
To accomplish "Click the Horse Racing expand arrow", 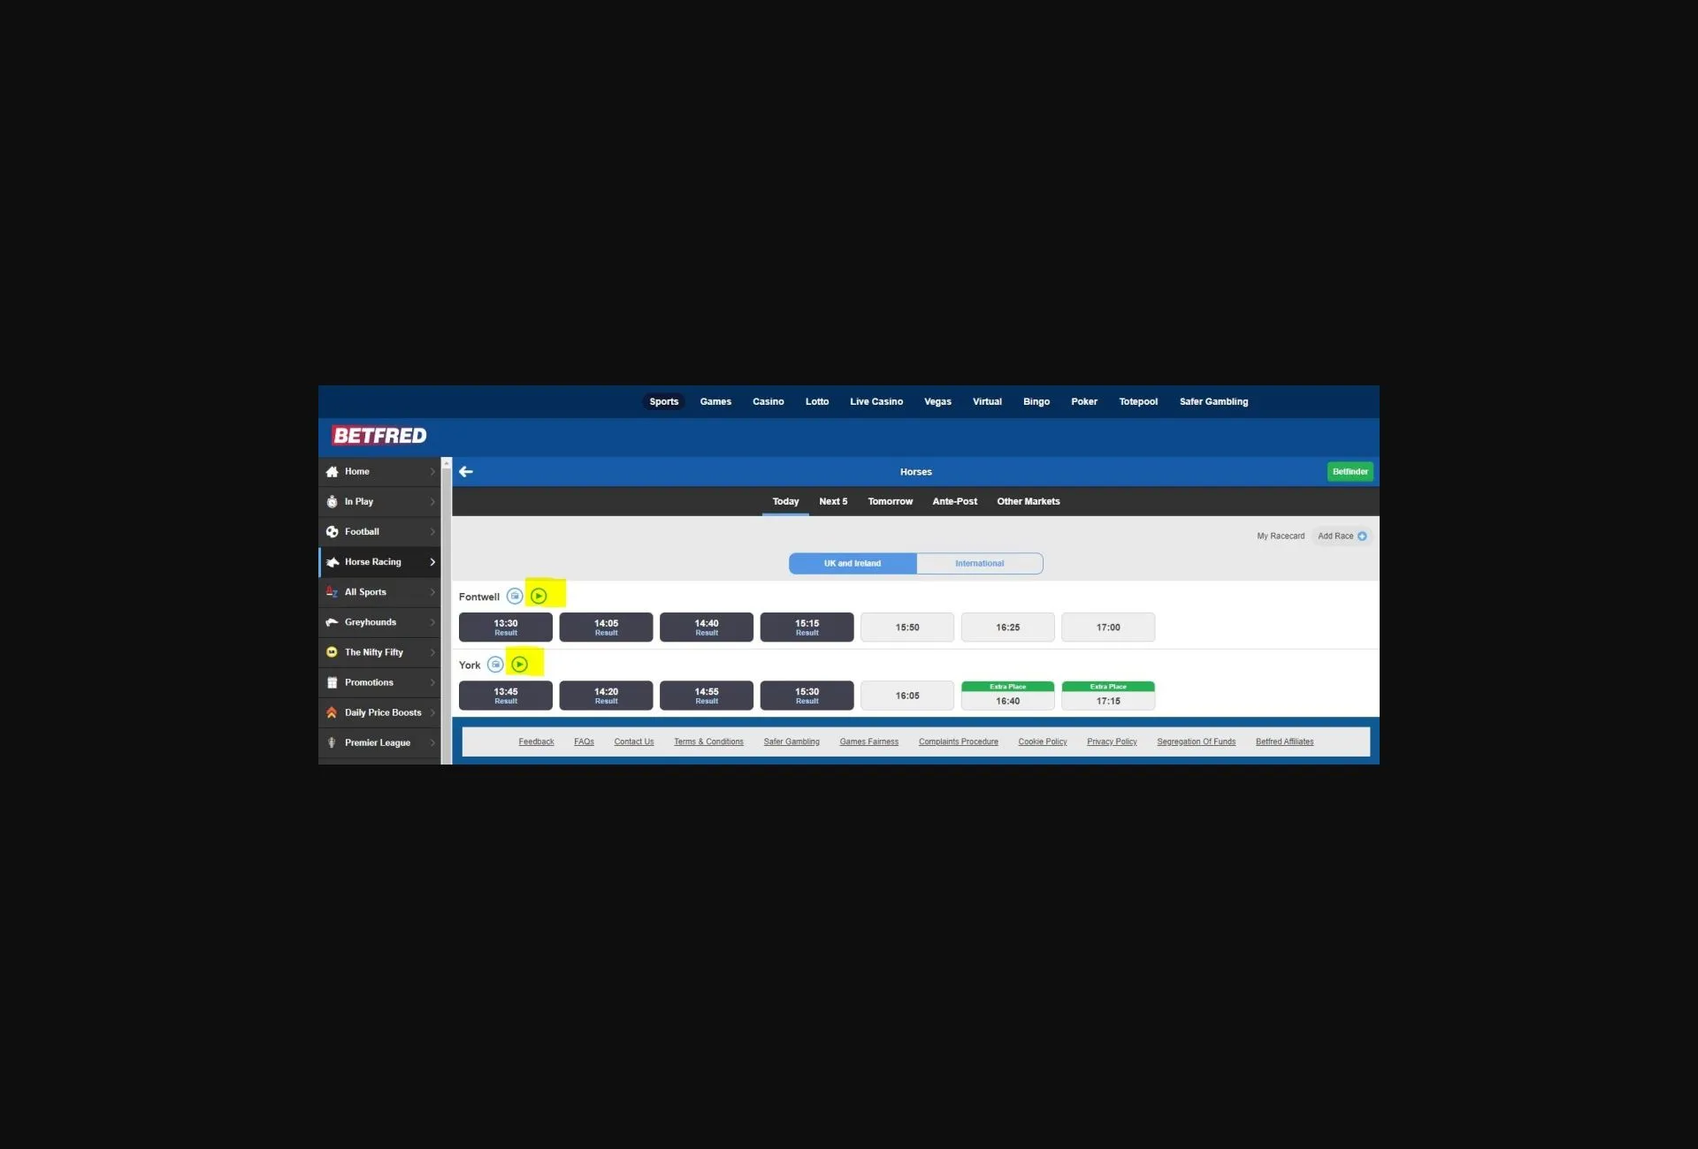I will [432, 560].
